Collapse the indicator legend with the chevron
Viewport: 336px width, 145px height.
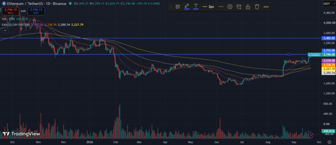pyautogui.click(x=5, y=30)
